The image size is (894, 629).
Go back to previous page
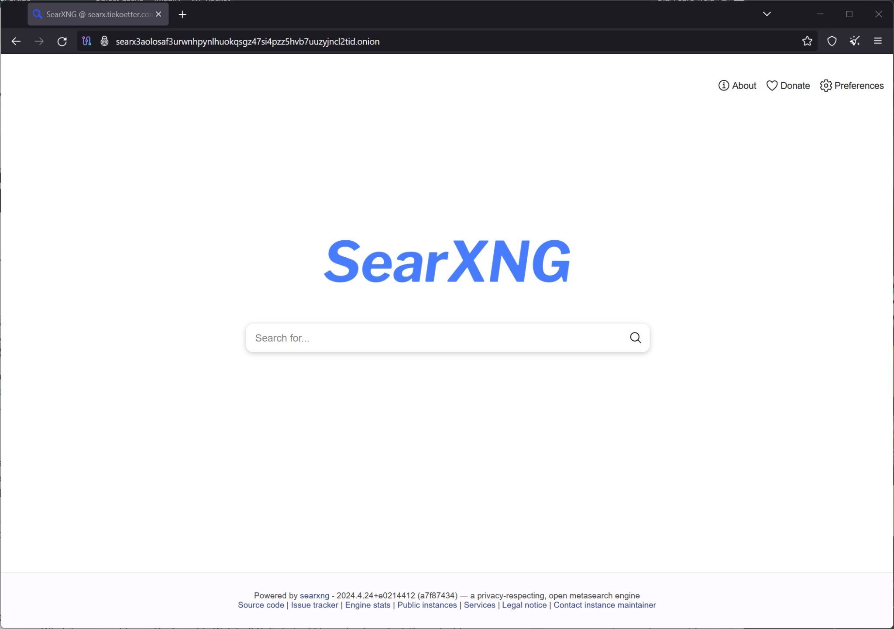click(16, 41)
